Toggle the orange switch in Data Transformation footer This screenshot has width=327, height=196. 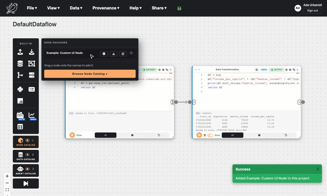210,135
